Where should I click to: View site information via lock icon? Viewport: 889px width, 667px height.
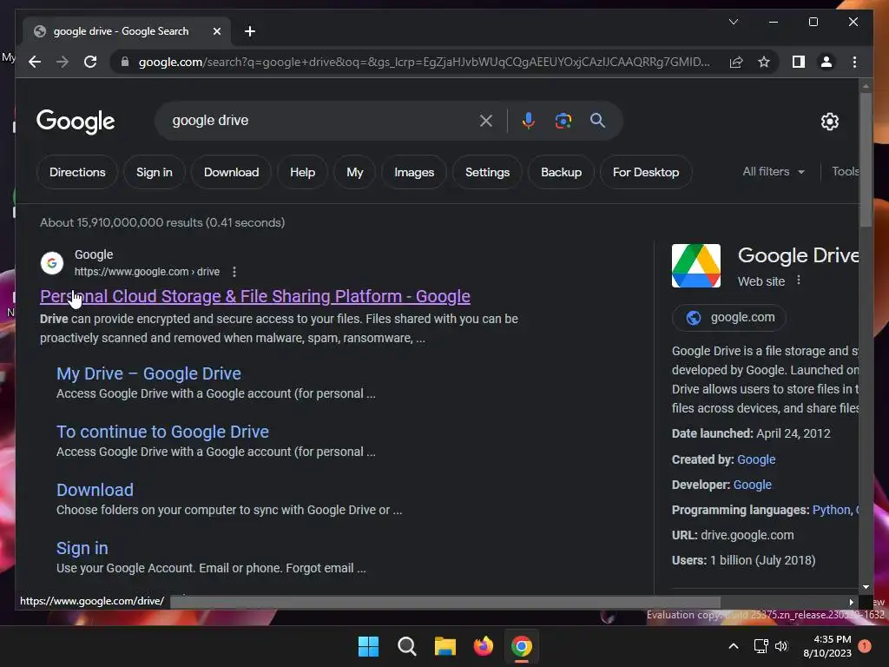pyautogui.click(x=125, y=62)
